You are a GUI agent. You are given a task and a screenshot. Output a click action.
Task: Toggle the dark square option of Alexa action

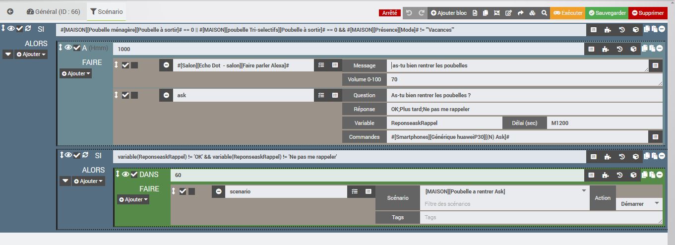click(134, 65)
